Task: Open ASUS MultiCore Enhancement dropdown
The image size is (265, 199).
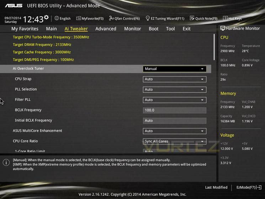Action: [x=174, y=131]
